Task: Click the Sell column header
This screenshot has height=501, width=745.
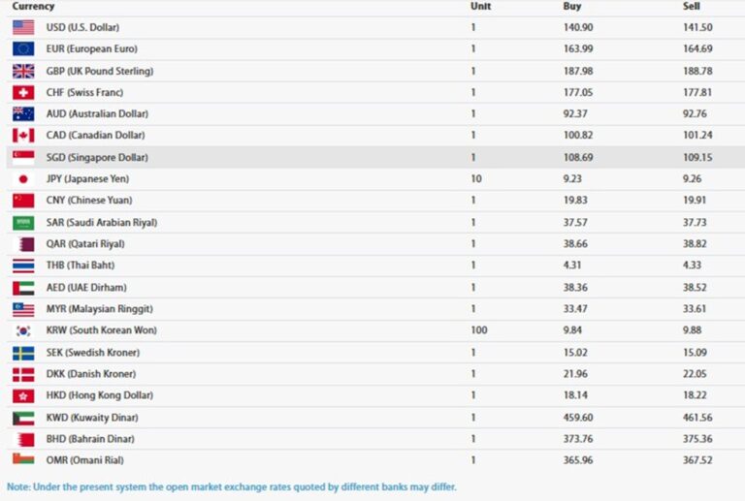Action: 692,7
